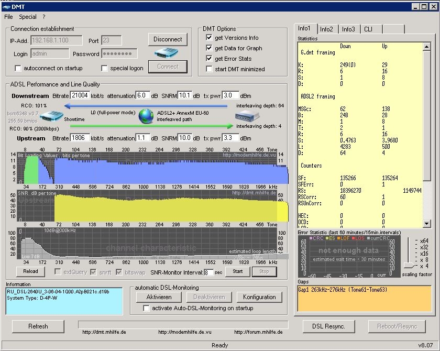Check the extQuery checkbox
Image resolution: width=440 pixels, height=351 pixels.
58,272
